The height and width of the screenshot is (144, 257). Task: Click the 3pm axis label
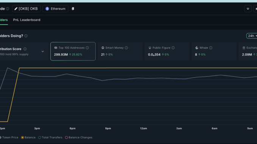pos(37,129)
